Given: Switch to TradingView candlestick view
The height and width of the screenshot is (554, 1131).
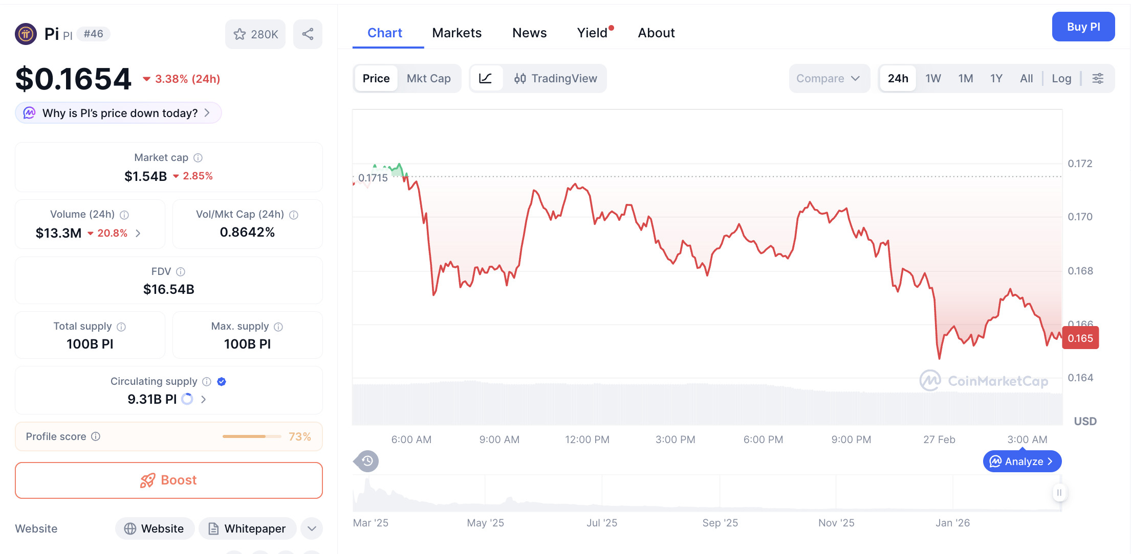Looking at the screenshot, I should click(556, 78).
